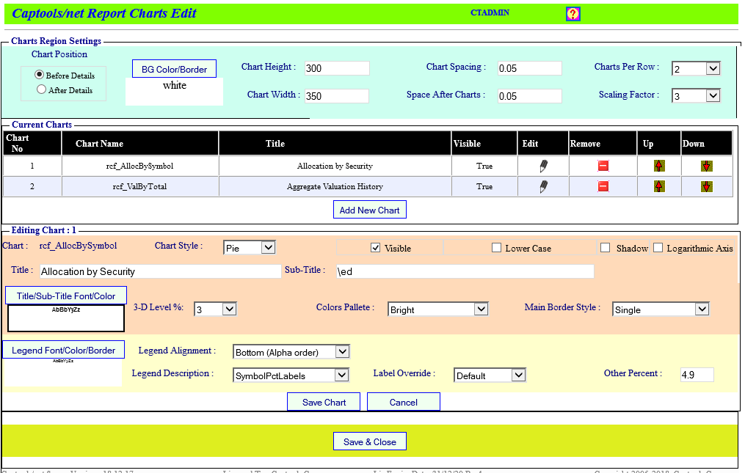Remove the Aggregate Valuation History chart

tap(601, 186)
